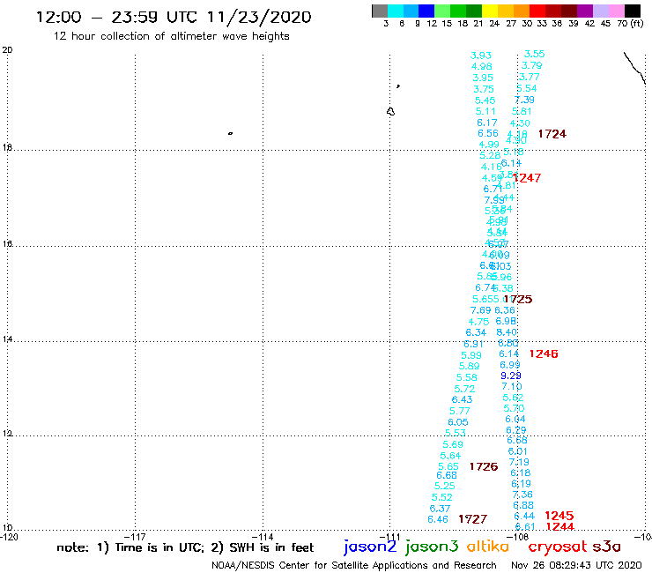Screen dimensions: 652x573
Task: Click red pass number 1246
Action: pyautogui.click(x=544, y=353)
